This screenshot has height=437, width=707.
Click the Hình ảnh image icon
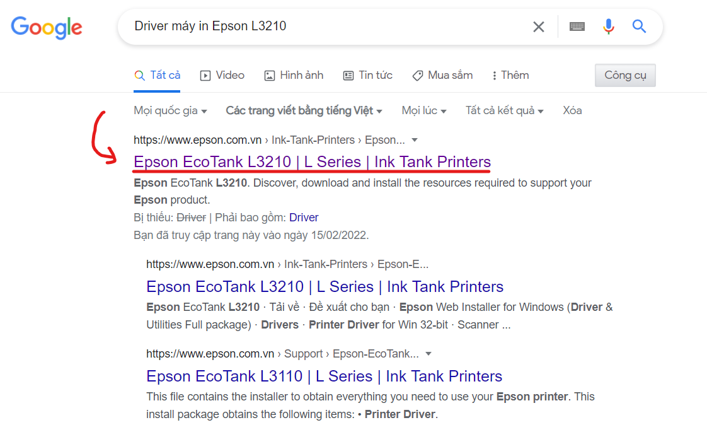click(x=269, y=75)
